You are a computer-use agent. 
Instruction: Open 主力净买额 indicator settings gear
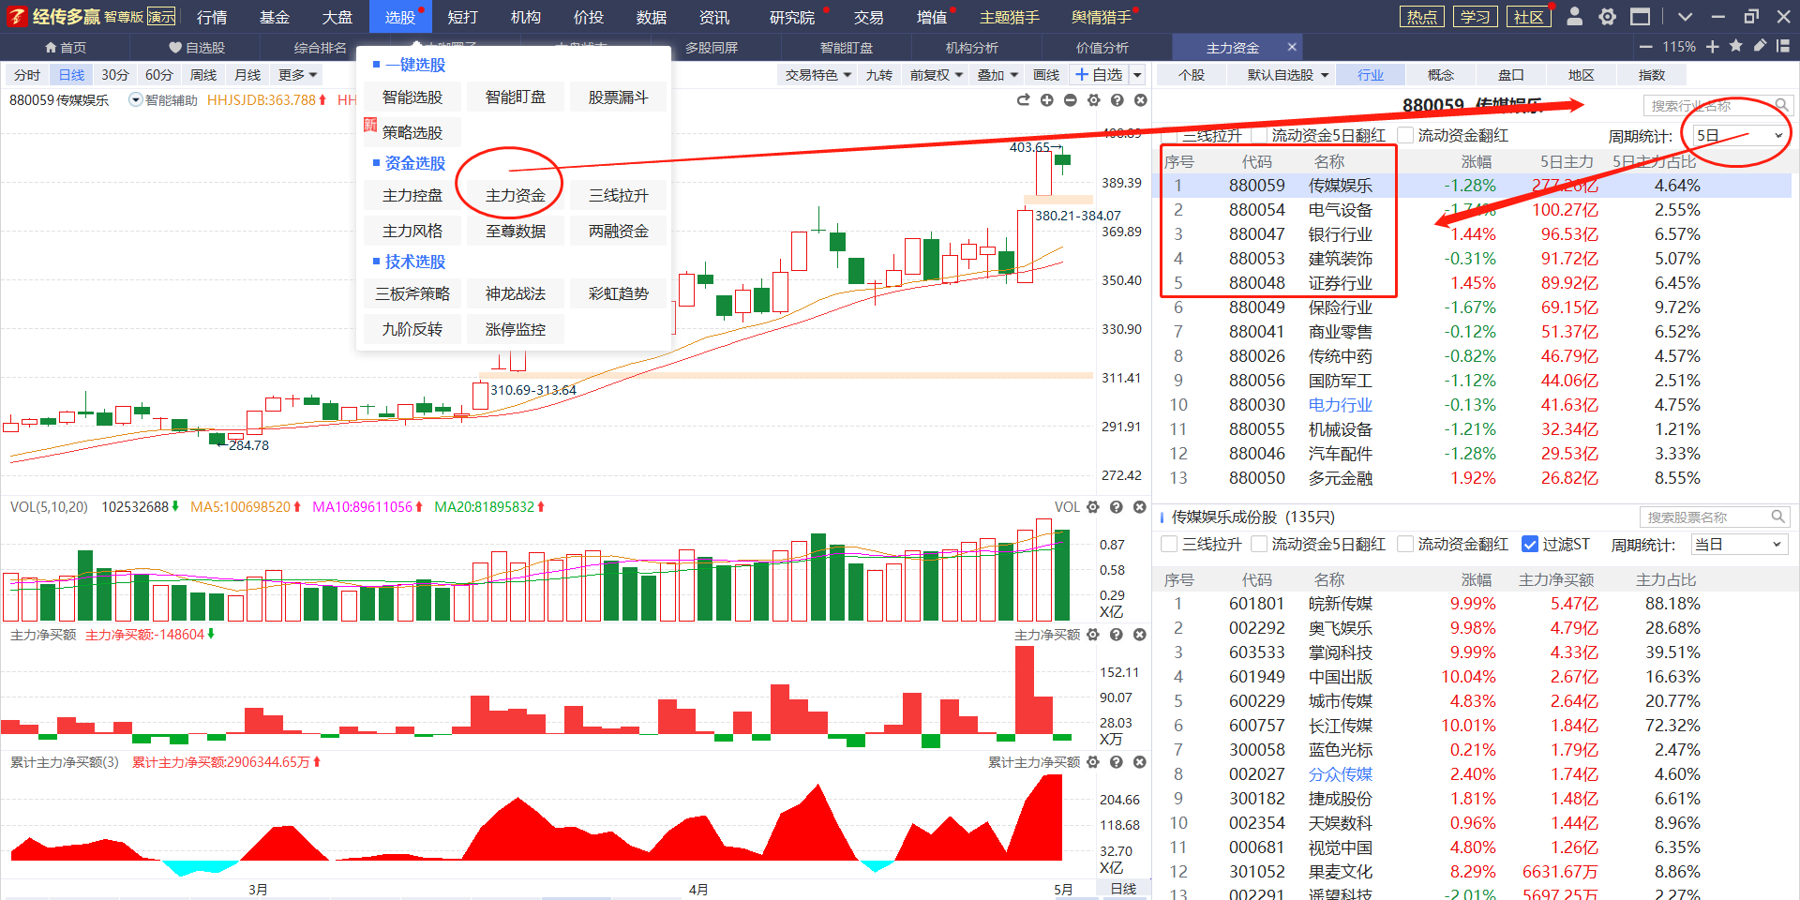tap(1093, 635)
